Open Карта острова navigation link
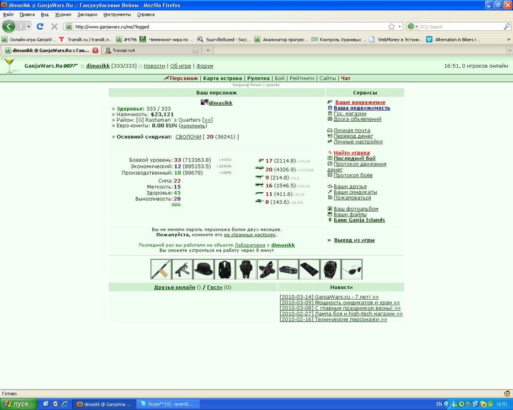 [x=222, y=78]
